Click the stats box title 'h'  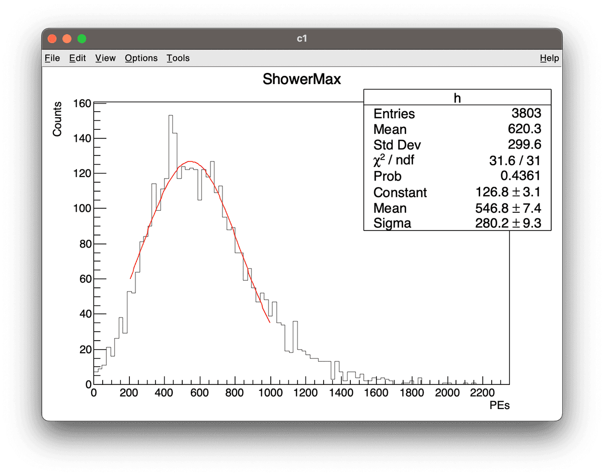click(457, 98)
